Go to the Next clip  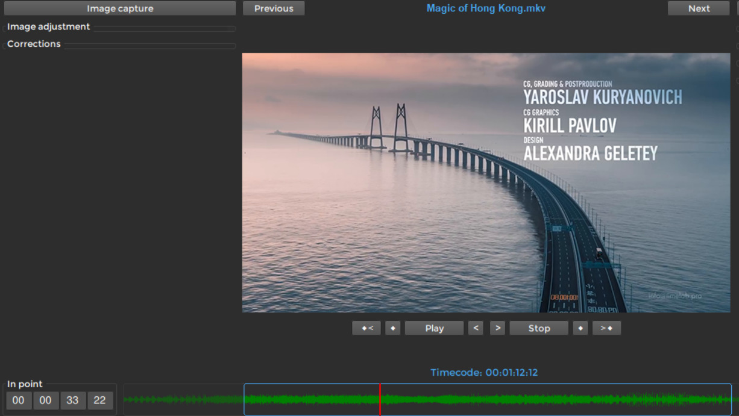699,8
